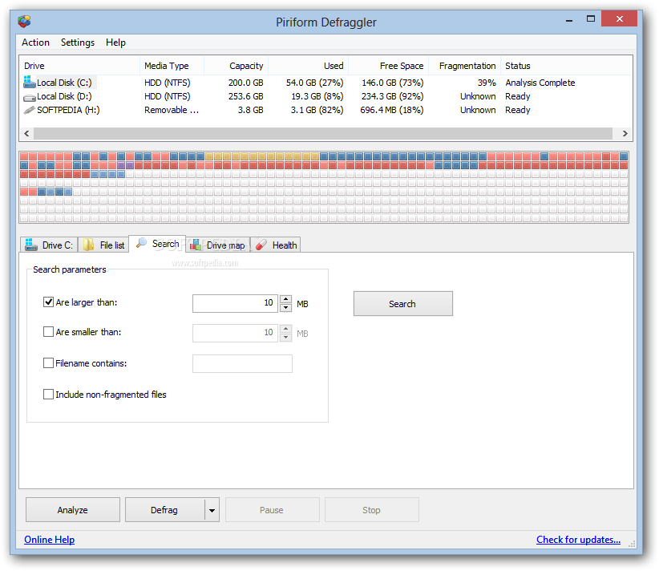The image size is (659, 571).
Task: Open the Help menu
Action: coord(115,43)
